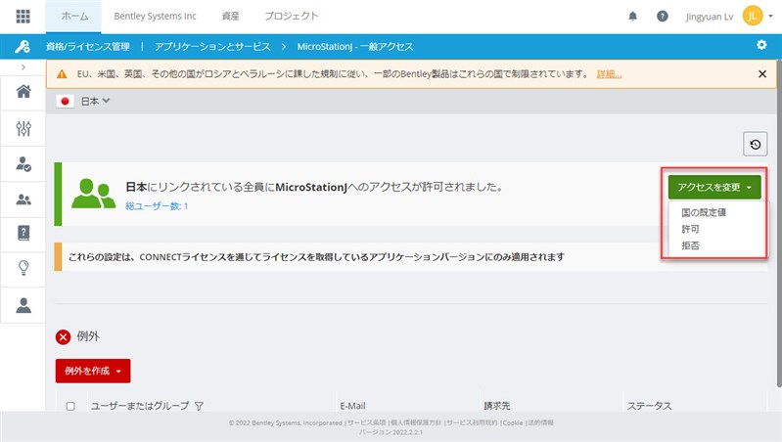The width and height of the screenshot is (782, 442).
Task: Open the 例外を作成 dropdown button
Action: click(x=93, y=371)
